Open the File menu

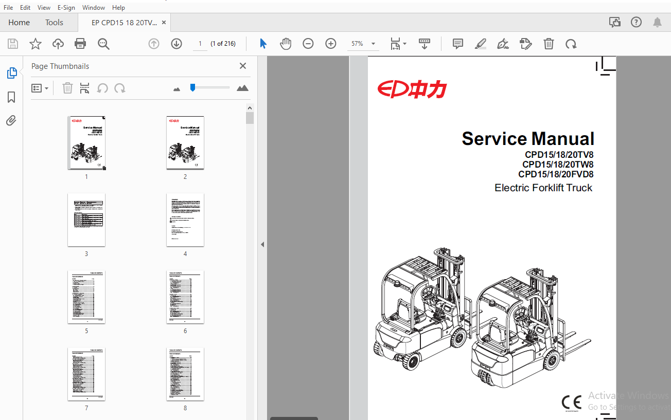(8, 8)
